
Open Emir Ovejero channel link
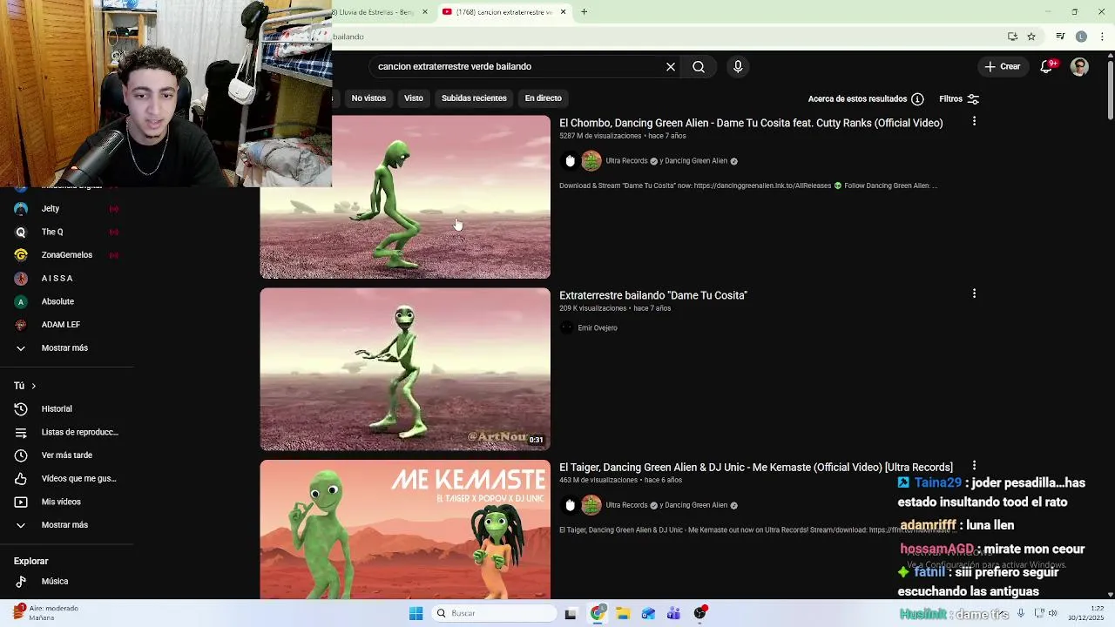pos(598,328)
